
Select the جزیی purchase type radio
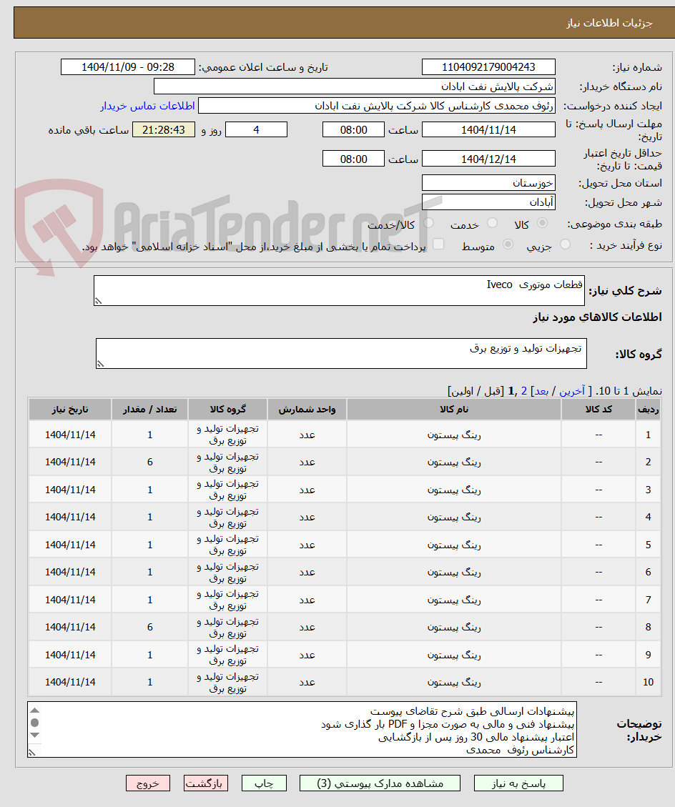[566, 245]
